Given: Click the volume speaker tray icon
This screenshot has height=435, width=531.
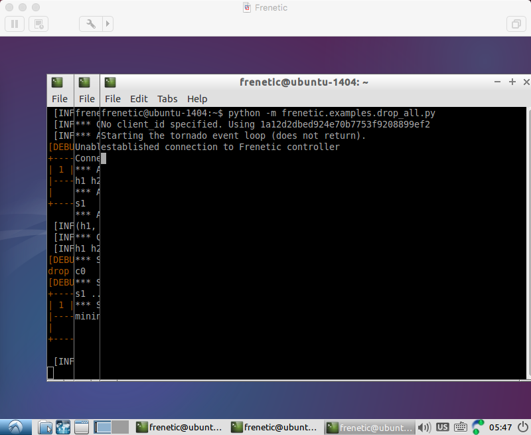Looking at the screenshot, I should [424, 428].
